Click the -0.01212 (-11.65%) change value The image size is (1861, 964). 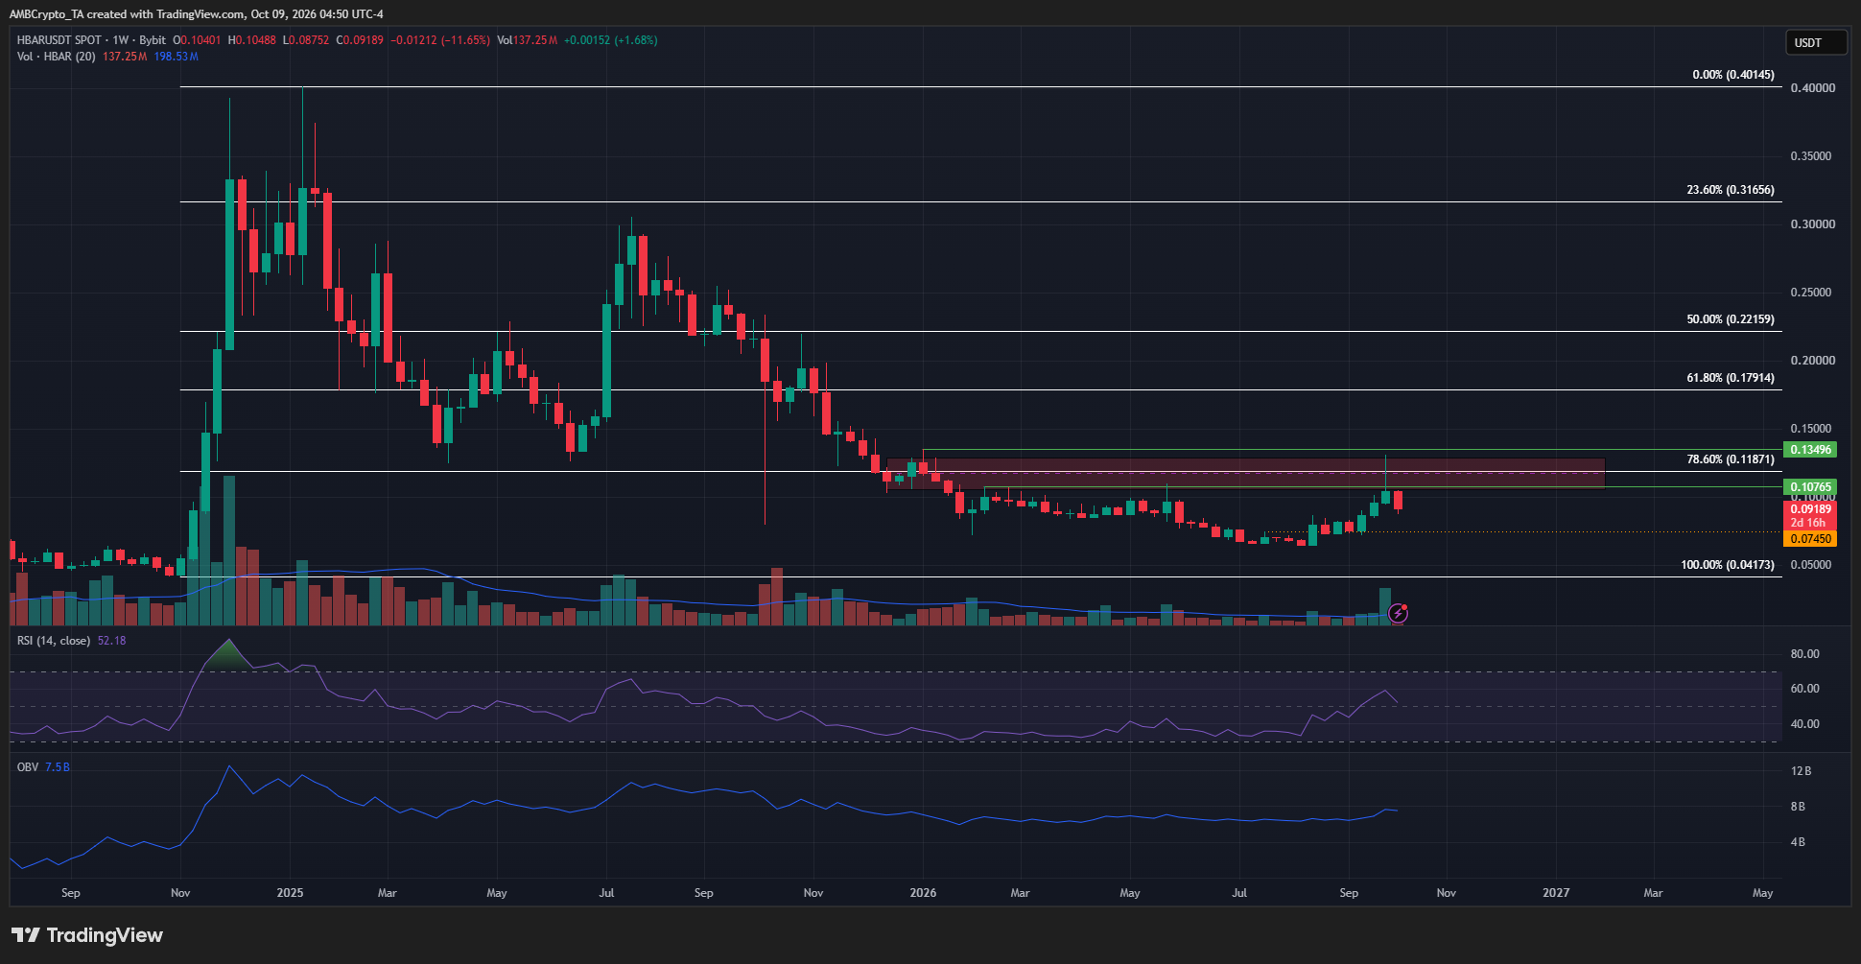click(x=440, y=40)
